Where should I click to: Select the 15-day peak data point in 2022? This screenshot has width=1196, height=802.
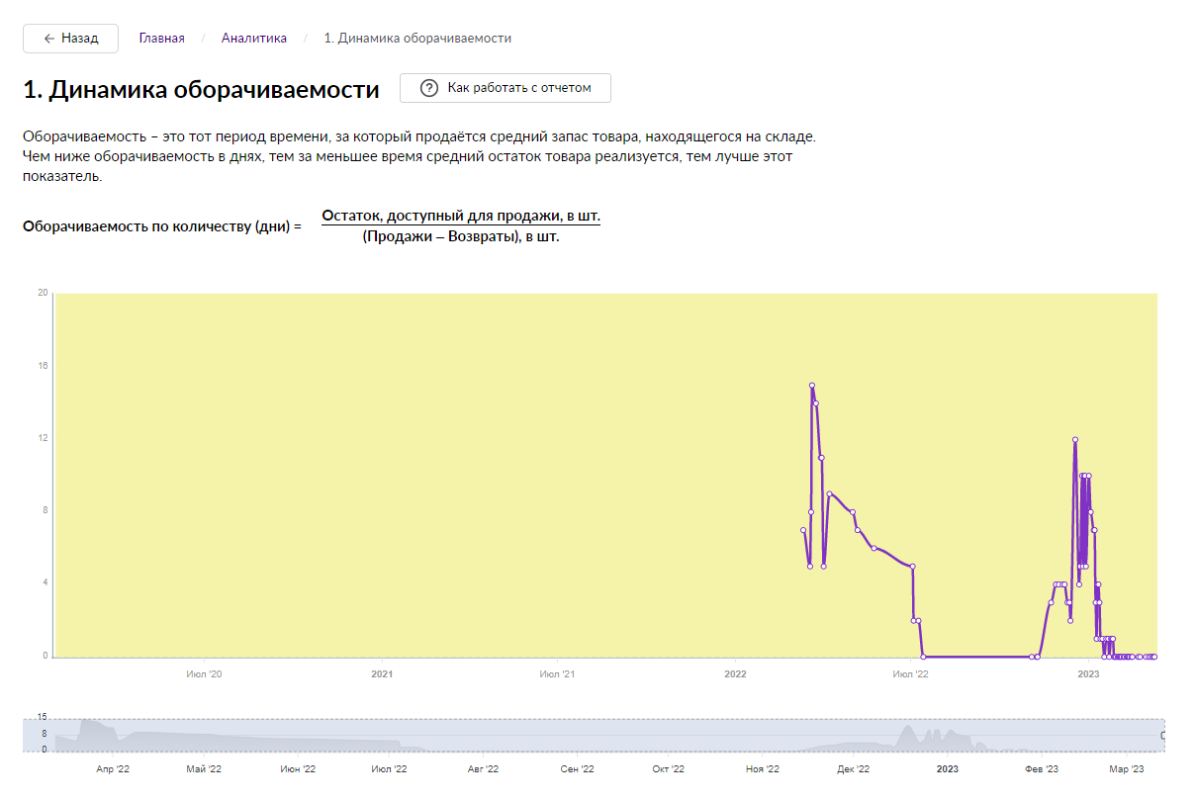[x=811, y=386]
